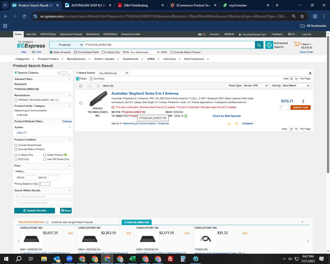Click the magnifier search button

click(x=259, y=45)
